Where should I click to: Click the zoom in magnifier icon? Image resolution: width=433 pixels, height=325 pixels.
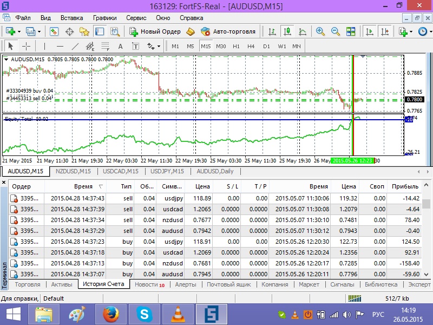(320, 31)
